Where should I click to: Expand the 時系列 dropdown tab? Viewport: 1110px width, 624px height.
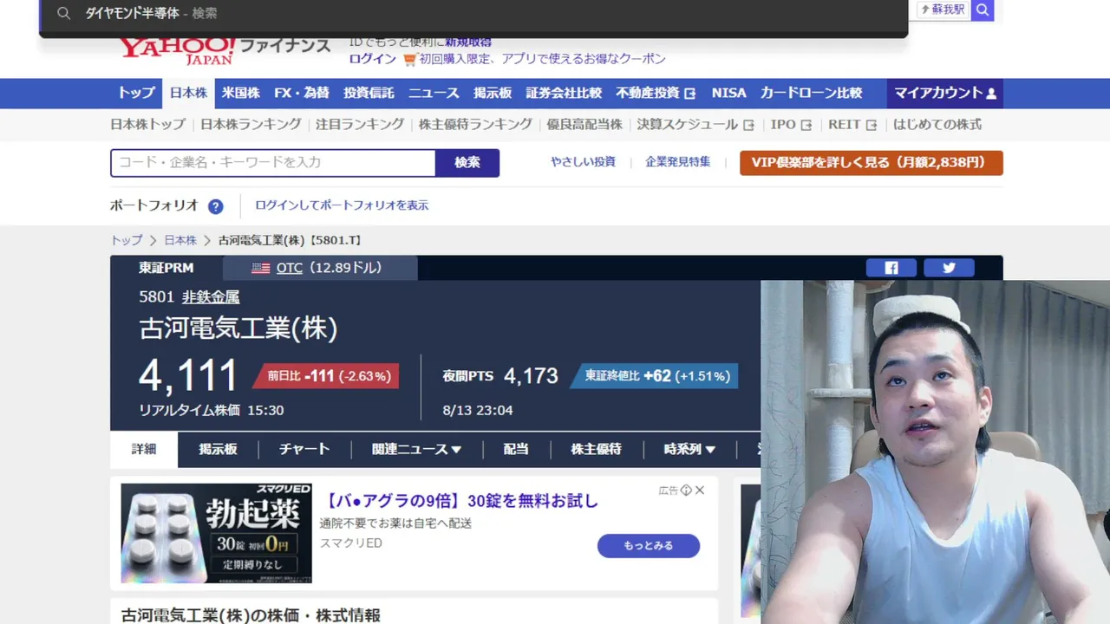pyautogui.click(x=689, y=449)
